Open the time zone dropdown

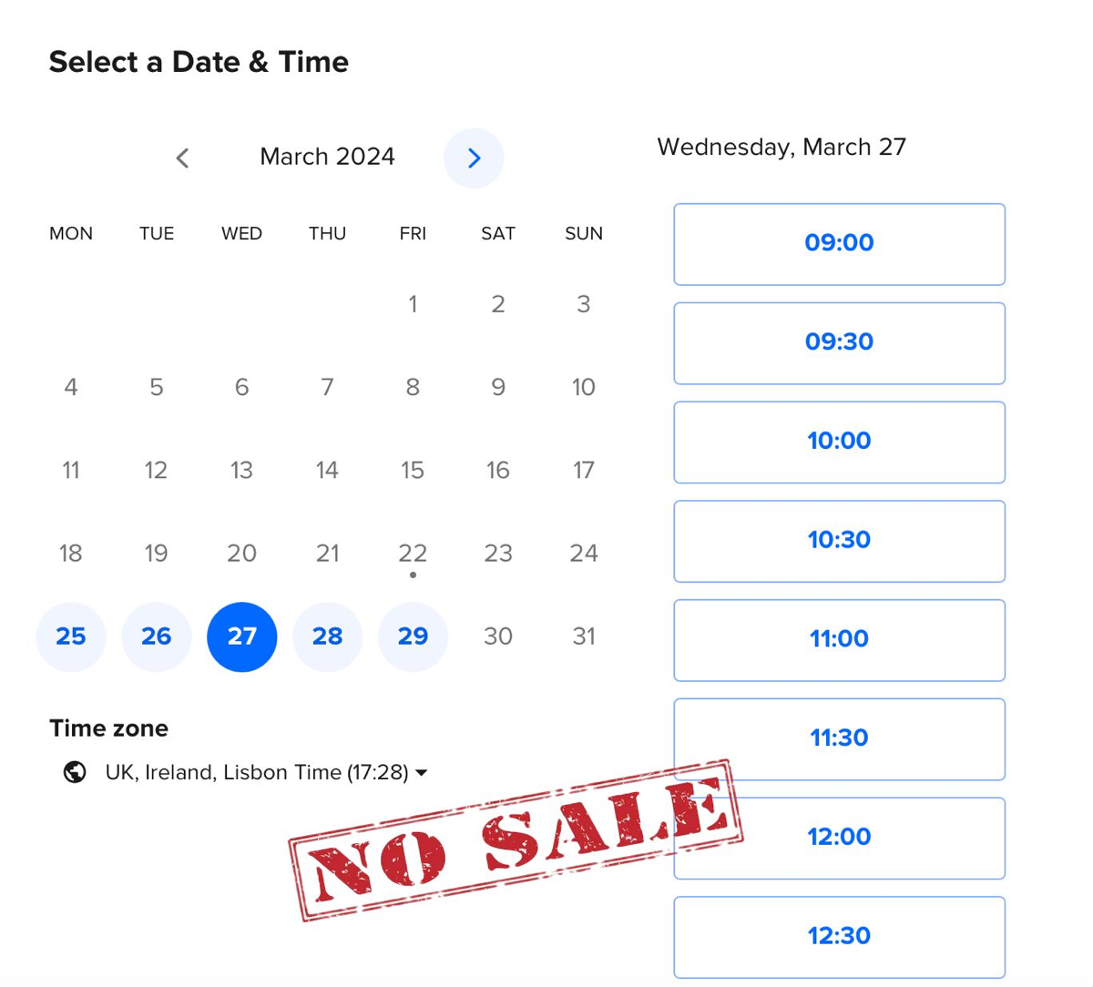257,772
